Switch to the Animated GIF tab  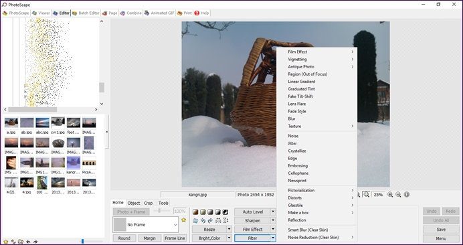(159, 13)
